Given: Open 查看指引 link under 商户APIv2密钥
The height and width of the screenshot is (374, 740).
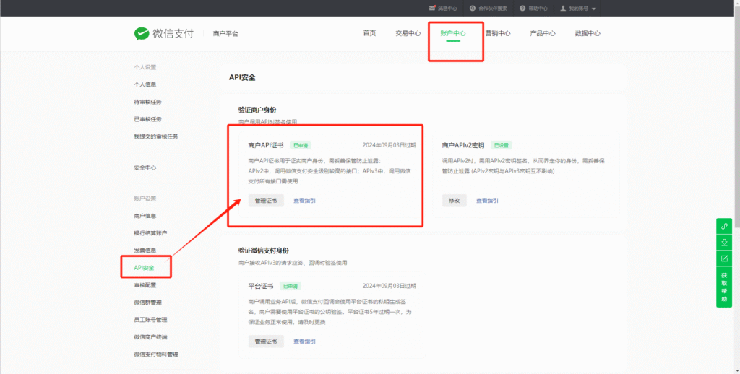Looking at the screenshot, I should click(487, 201).
